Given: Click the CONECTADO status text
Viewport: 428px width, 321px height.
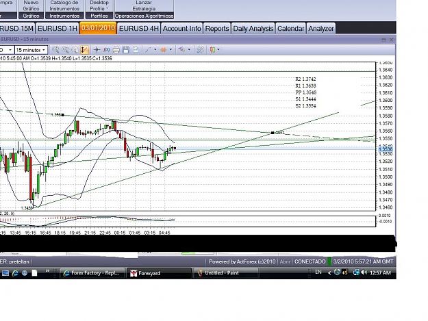Looking at the screenshot, I should 310,261.
